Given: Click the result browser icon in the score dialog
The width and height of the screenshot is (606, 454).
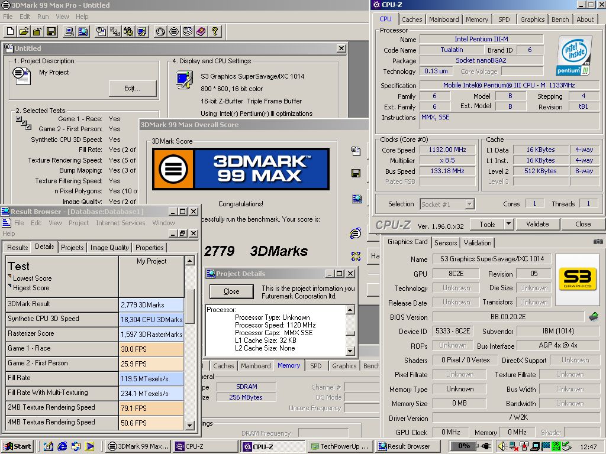Looking at the screenshot, I should tap(356, 199).
